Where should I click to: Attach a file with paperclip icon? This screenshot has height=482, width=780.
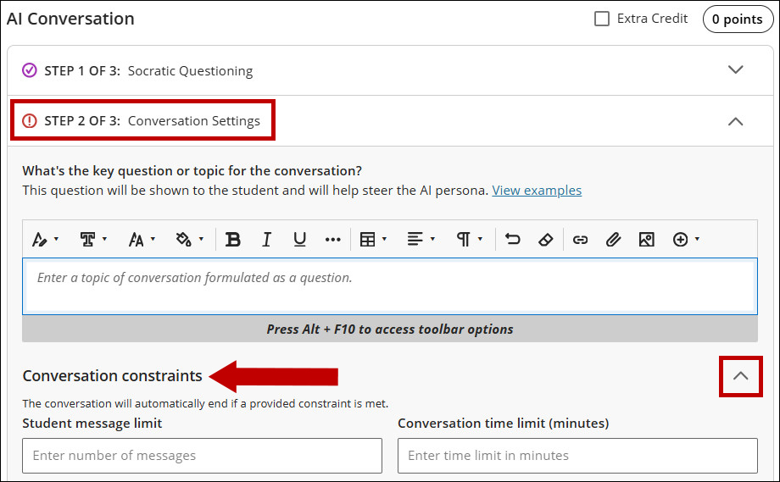[x=613, y=240]
